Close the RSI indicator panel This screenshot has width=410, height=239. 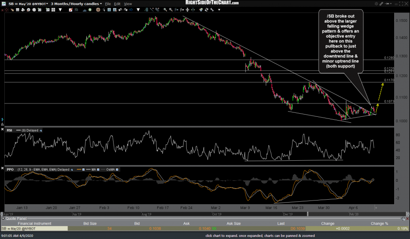[3, 130]
